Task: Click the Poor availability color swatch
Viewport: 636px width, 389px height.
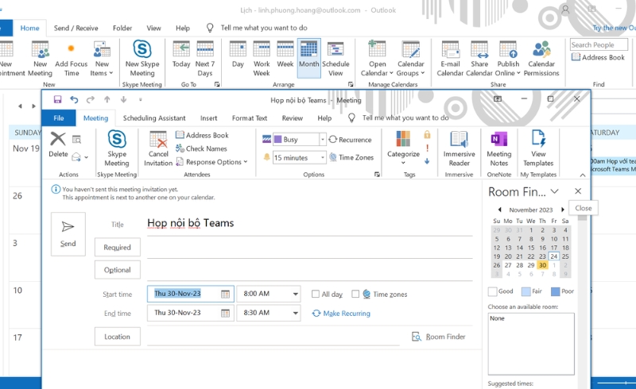Action: pos(555,291)
